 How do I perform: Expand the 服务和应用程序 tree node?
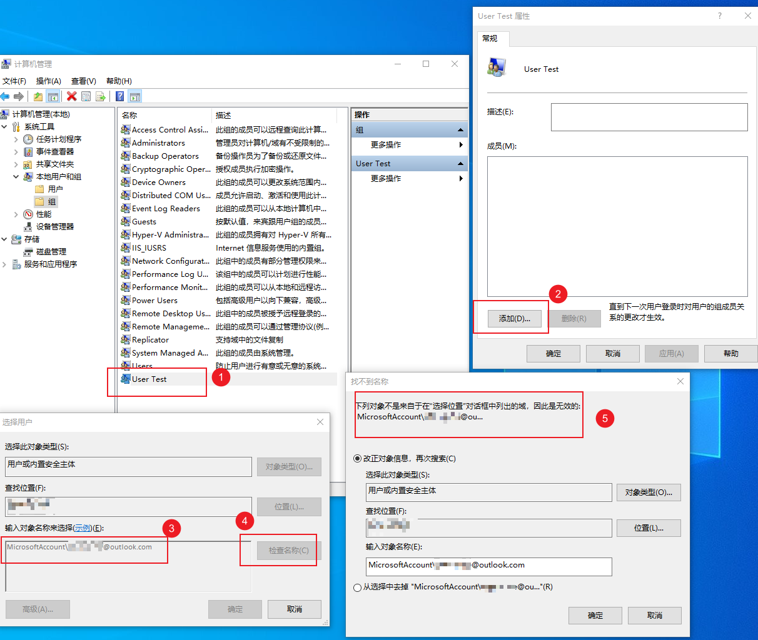[4, 264]
